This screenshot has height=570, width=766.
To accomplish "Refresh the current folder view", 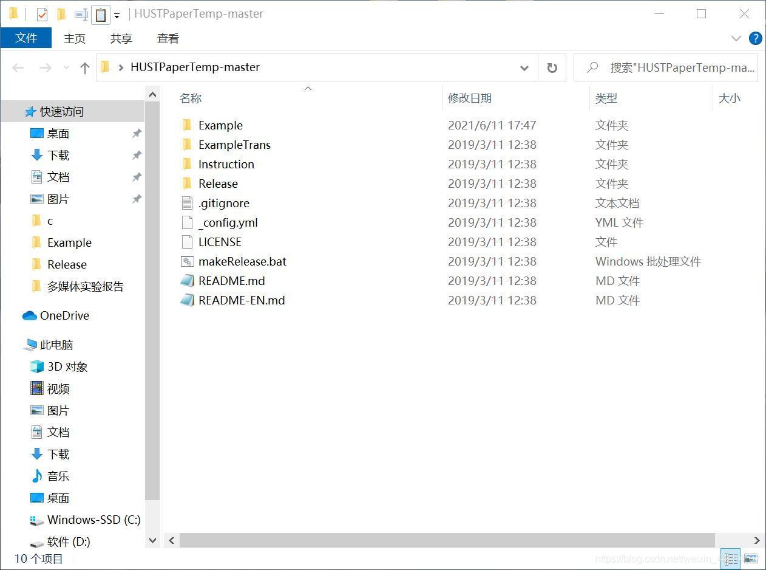I will point(552,67).
